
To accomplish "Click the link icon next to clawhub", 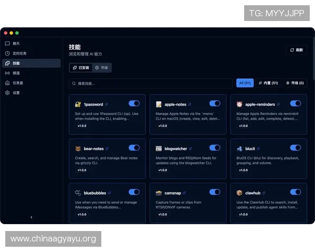I will (x=264, y=193).
